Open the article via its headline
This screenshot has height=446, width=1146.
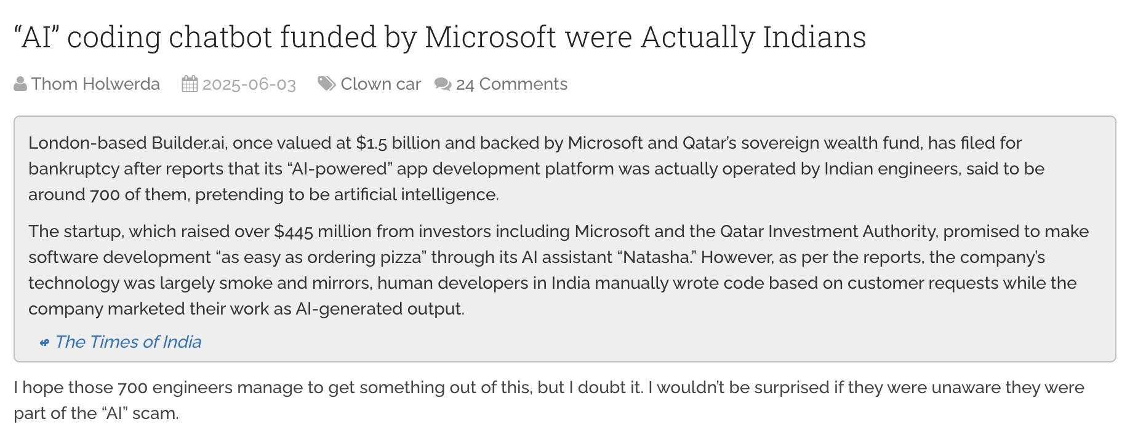pyautogui.click(x=440, y=37)
